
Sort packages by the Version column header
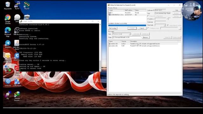tap(125, 41)
